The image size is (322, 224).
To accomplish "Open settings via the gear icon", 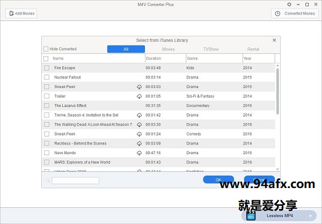I will (289, 4).
